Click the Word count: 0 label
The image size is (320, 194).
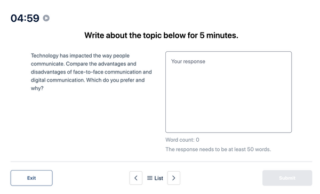(182, 140)
